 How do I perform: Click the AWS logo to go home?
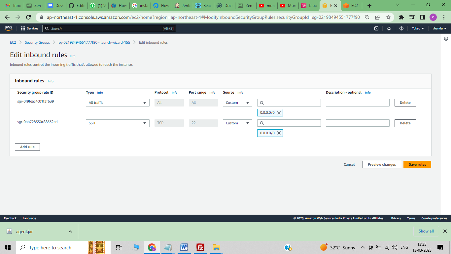pyautogui.click(x=8, y=28)
